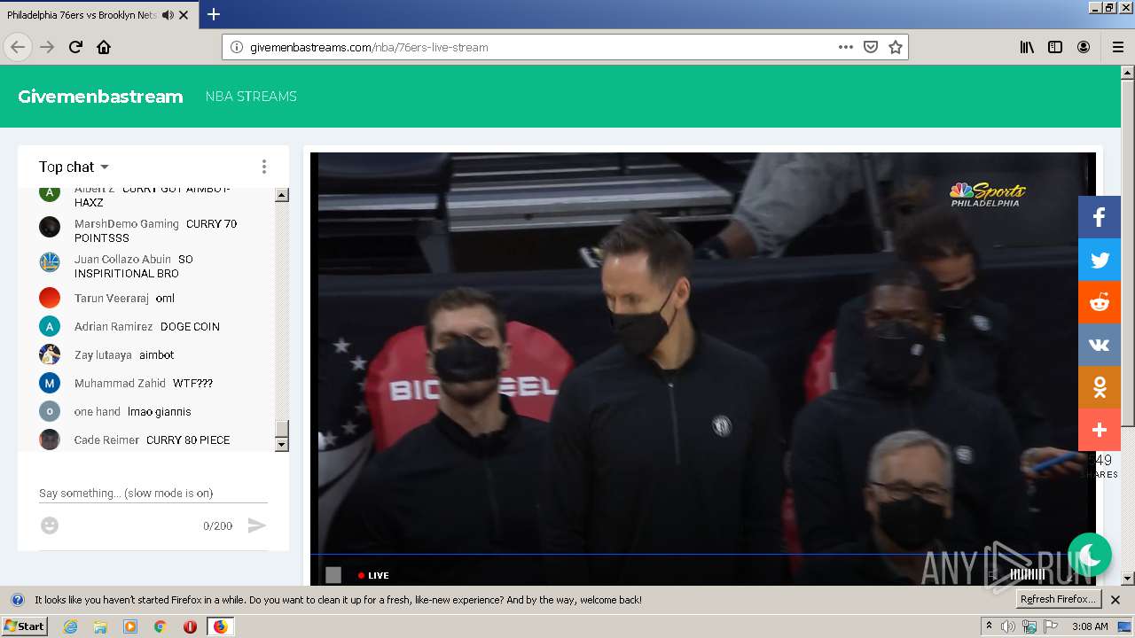1135x638 pixels.
Task: Select Muhammad Zahid WTF??? message
Action: pos(144,383)
